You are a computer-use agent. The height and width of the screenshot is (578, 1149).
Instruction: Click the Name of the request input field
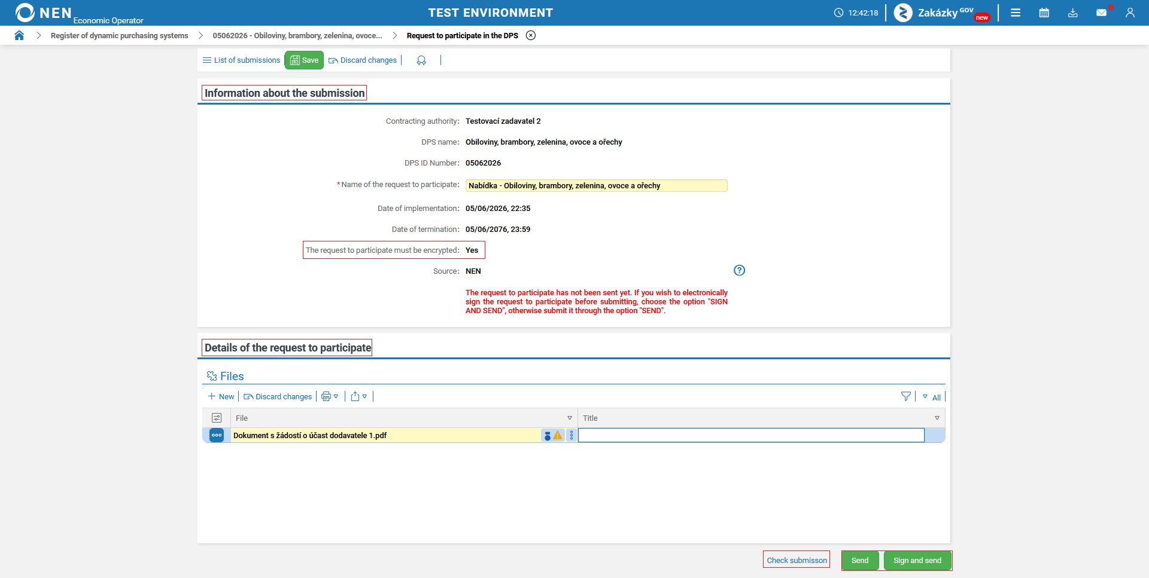pyautogui.click(x=596, y=185)
